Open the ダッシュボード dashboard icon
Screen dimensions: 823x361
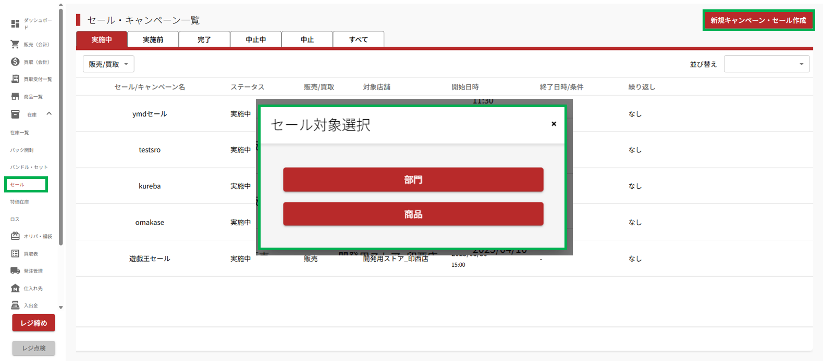pyautogui.click(x=15, y=24)
